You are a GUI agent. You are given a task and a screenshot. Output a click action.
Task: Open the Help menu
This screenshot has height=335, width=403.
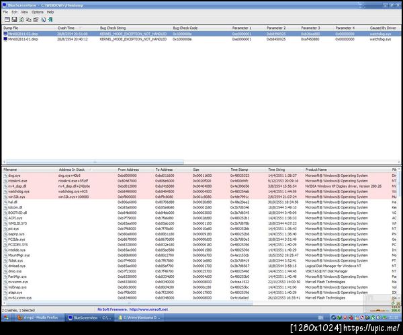pyautogui.click(x=50, y=12)
